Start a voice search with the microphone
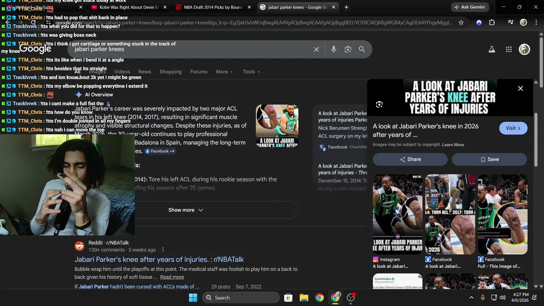 pos(334,49)
